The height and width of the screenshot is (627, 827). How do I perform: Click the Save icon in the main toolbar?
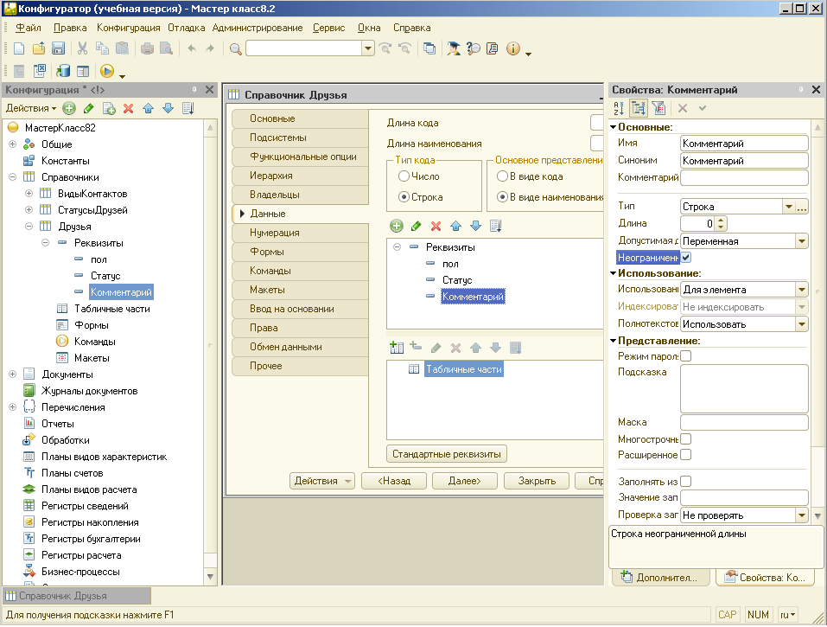click(59, 49)
